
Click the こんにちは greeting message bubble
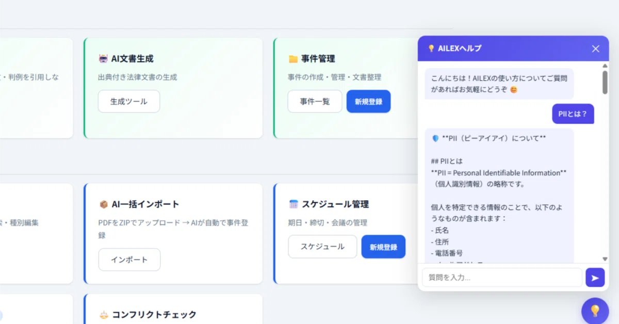pos(499,84)
